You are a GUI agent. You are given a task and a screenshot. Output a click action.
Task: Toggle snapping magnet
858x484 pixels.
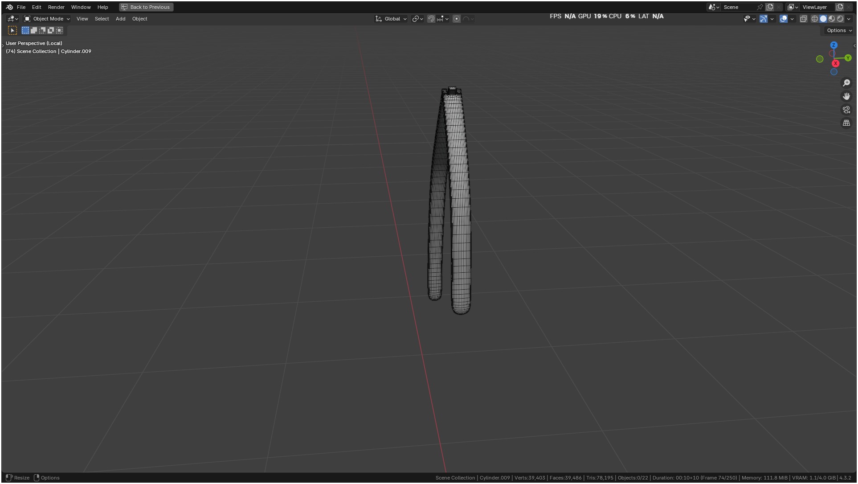pyautogui.click(x=431, y=19)
